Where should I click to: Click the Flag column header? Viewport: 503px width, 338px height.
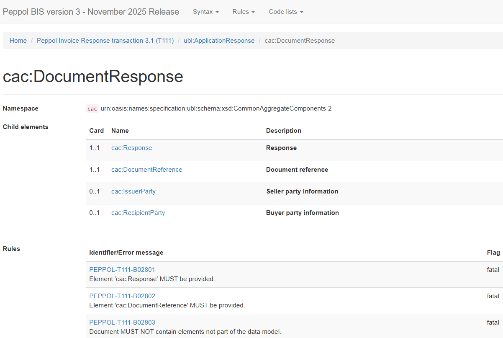coord(493,253)
